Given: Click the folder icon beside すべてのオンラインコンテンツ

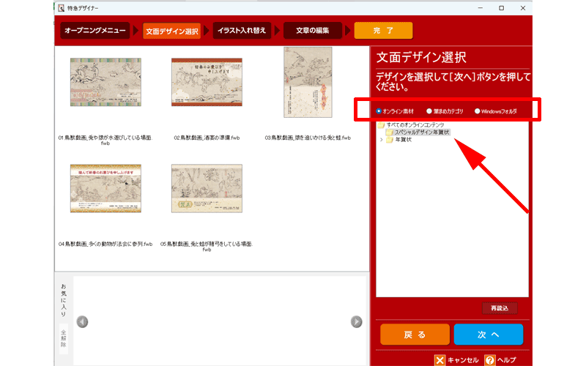Looking at the screenshot, I should [381, 124].
